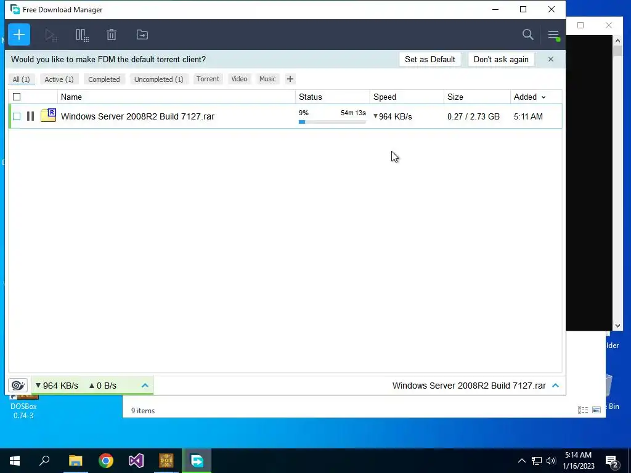Open the FDM hamburger main menu

point(553,35)
